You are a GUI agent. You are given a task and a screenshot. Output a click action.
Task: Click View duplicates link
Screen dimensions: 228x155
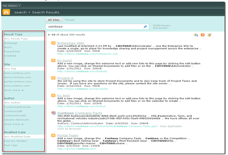171,126
